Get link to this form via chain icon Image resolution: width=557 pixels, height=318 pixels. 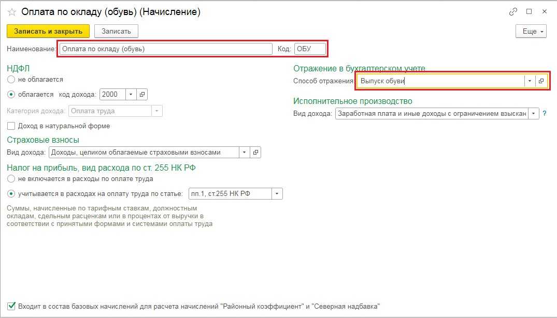click(513, 12)
